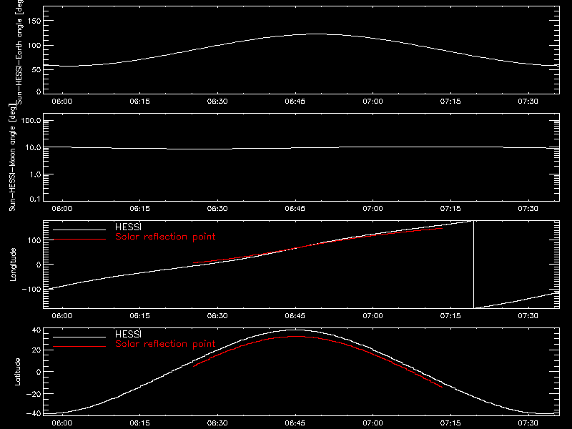Click the 20 tick on the Latitude axis
This screenshot has height=429, width=572.
pyautogui.click(x=36, y=350)
